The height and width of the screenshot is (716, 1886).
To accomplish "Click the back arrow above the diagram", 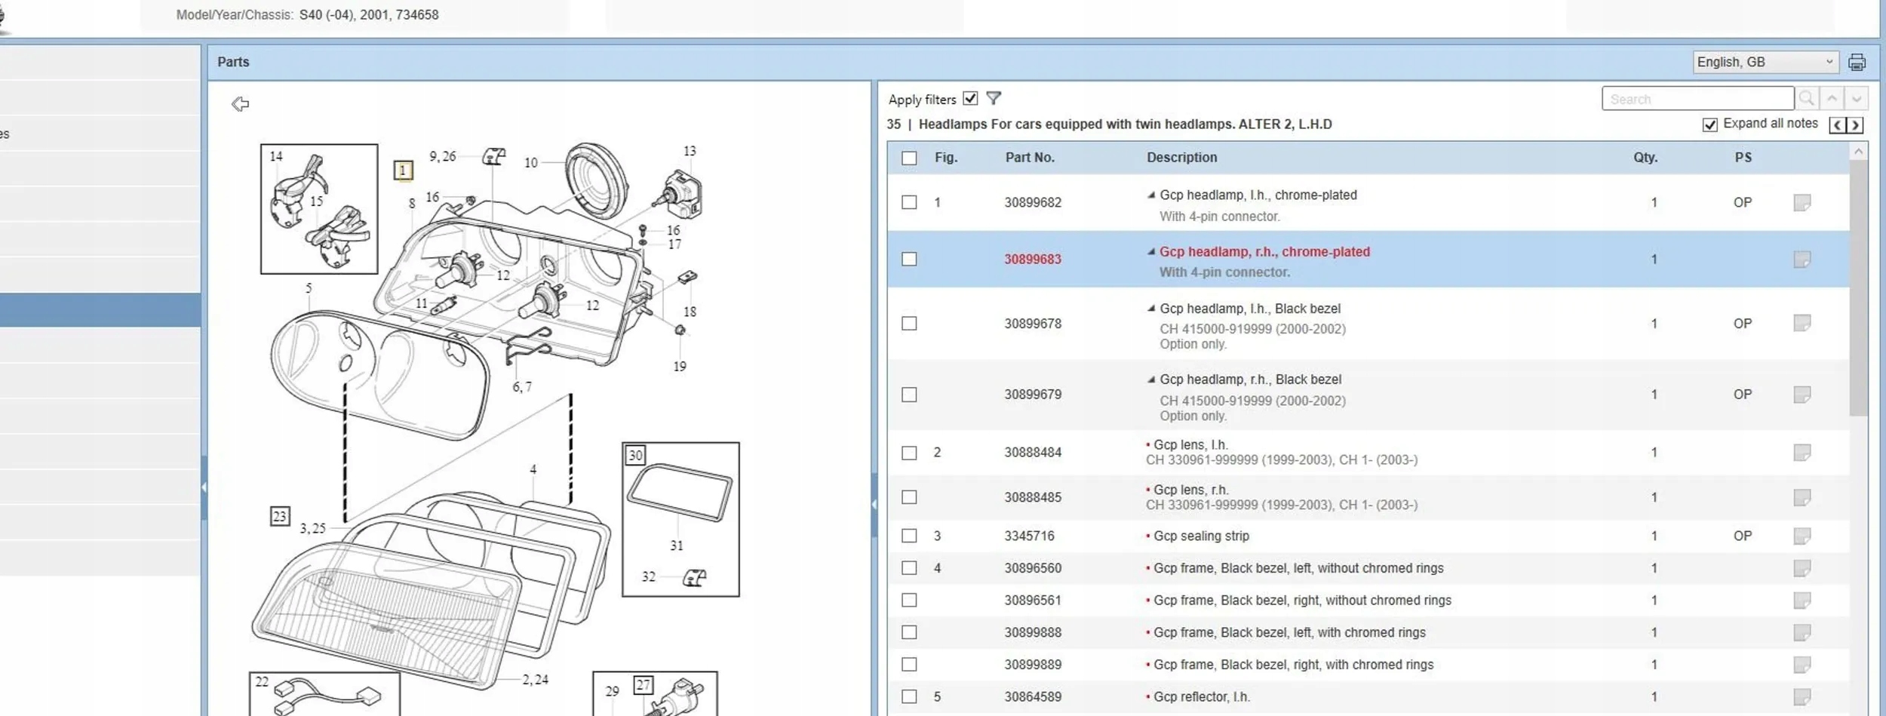I will (x=240, y=103).
